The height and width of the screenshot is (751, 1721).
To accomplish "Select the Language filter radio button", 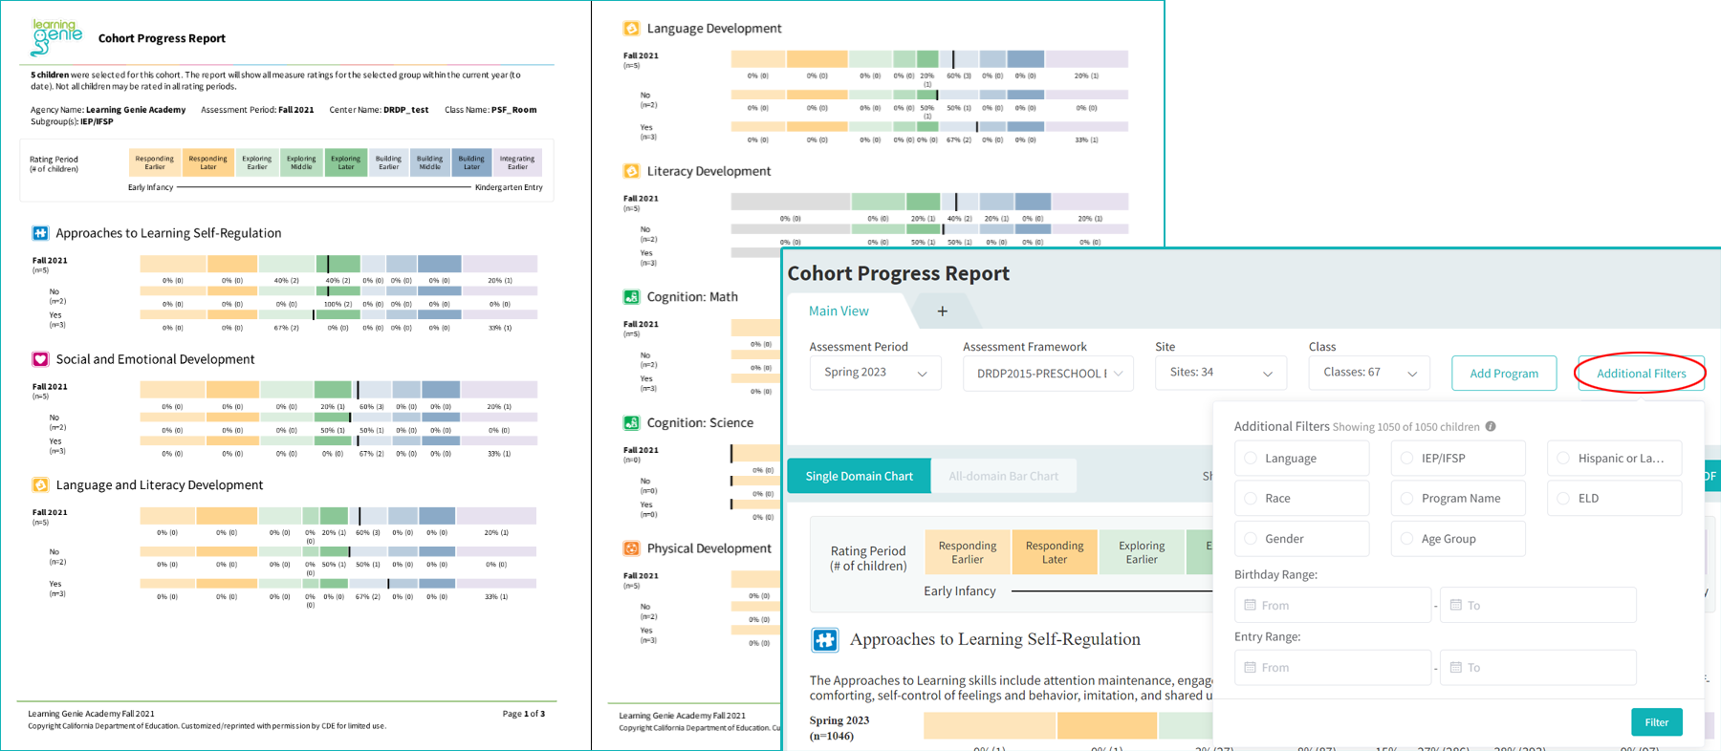I will tap(1251, 459).
